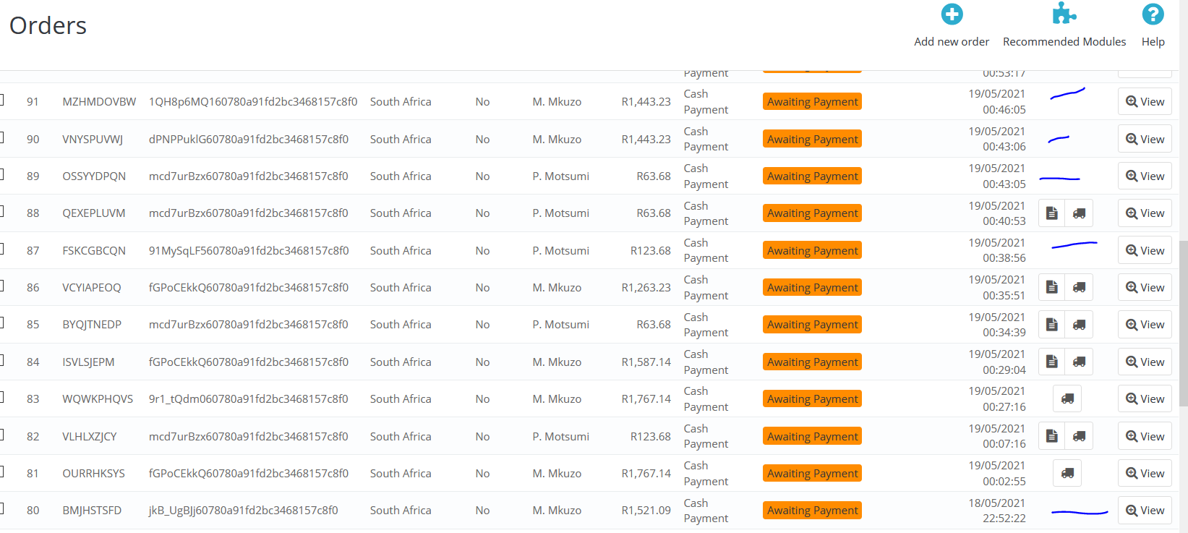Open invoice document icon for order 82
This screenshot has height=533, width=1188.
coord(1052,436)
